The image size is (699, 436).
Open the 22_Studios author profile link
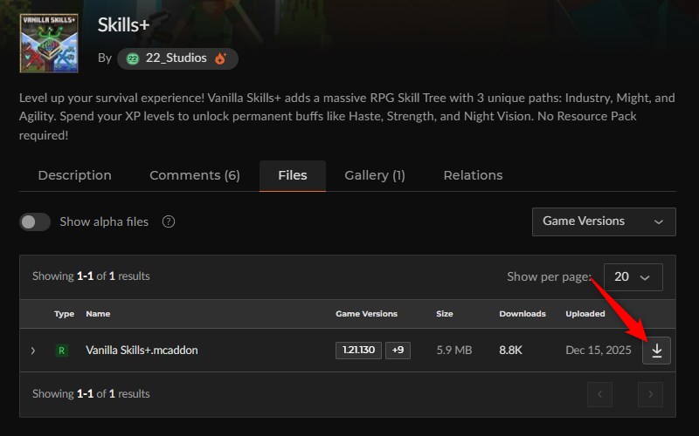point(176,58)
